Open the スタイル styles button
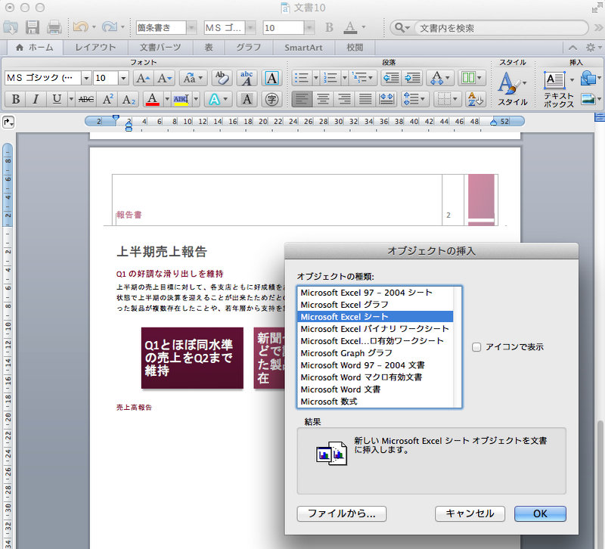Image resolution: width=605 pixels, height=549 pixels. point(513,89)
